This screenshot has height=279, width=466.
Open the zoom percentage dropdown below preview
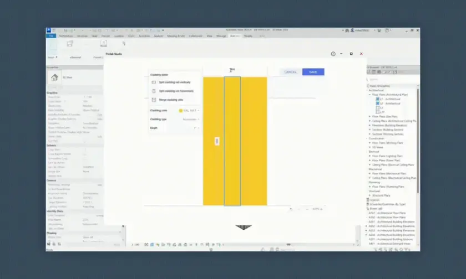click(x=317, y=209)
